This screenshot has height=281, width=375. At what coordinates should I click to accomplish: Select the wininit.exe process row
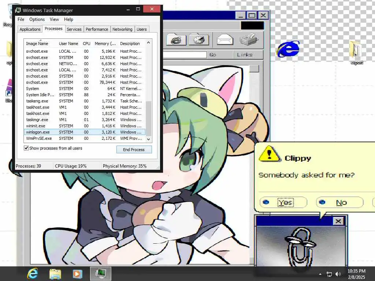85,126
